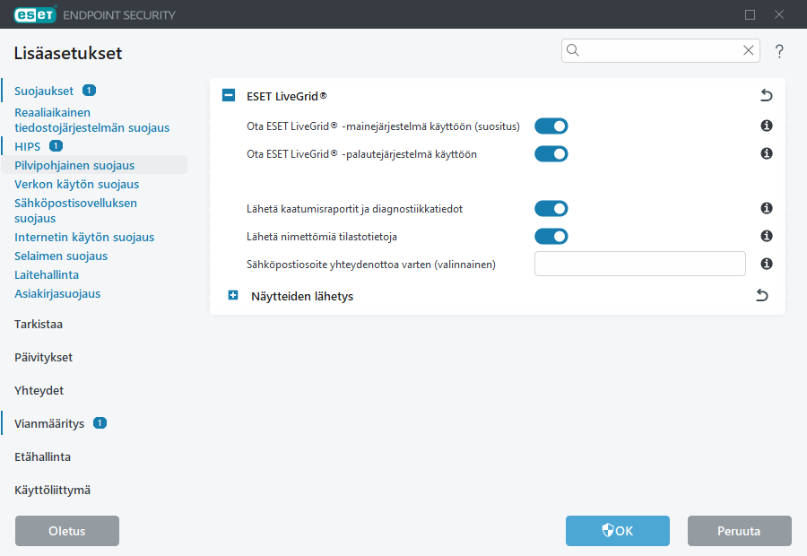Select Verkon käytön suojaus
Viewport: 807px width, 556px height.
[x=77, y=185]
